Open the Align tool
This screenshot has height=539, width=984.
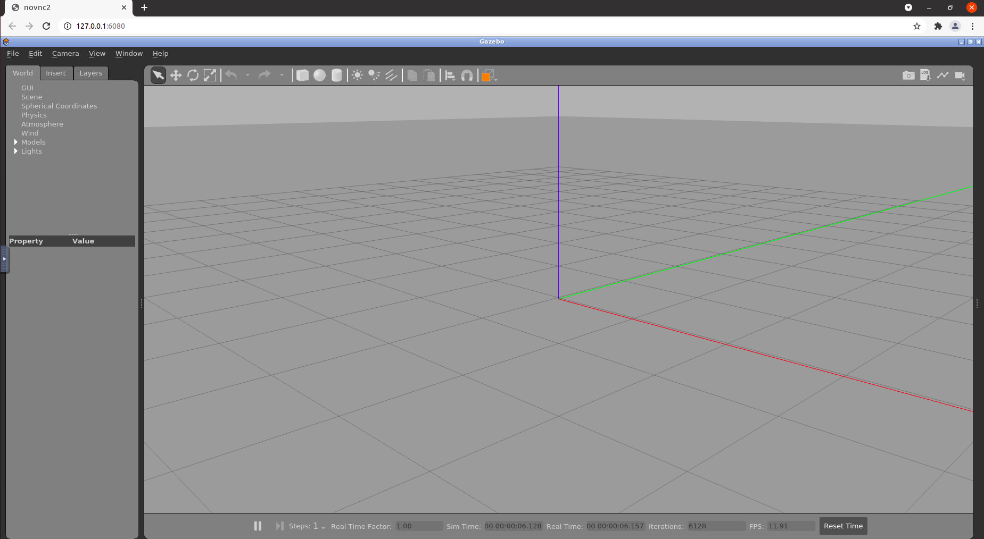450,75
